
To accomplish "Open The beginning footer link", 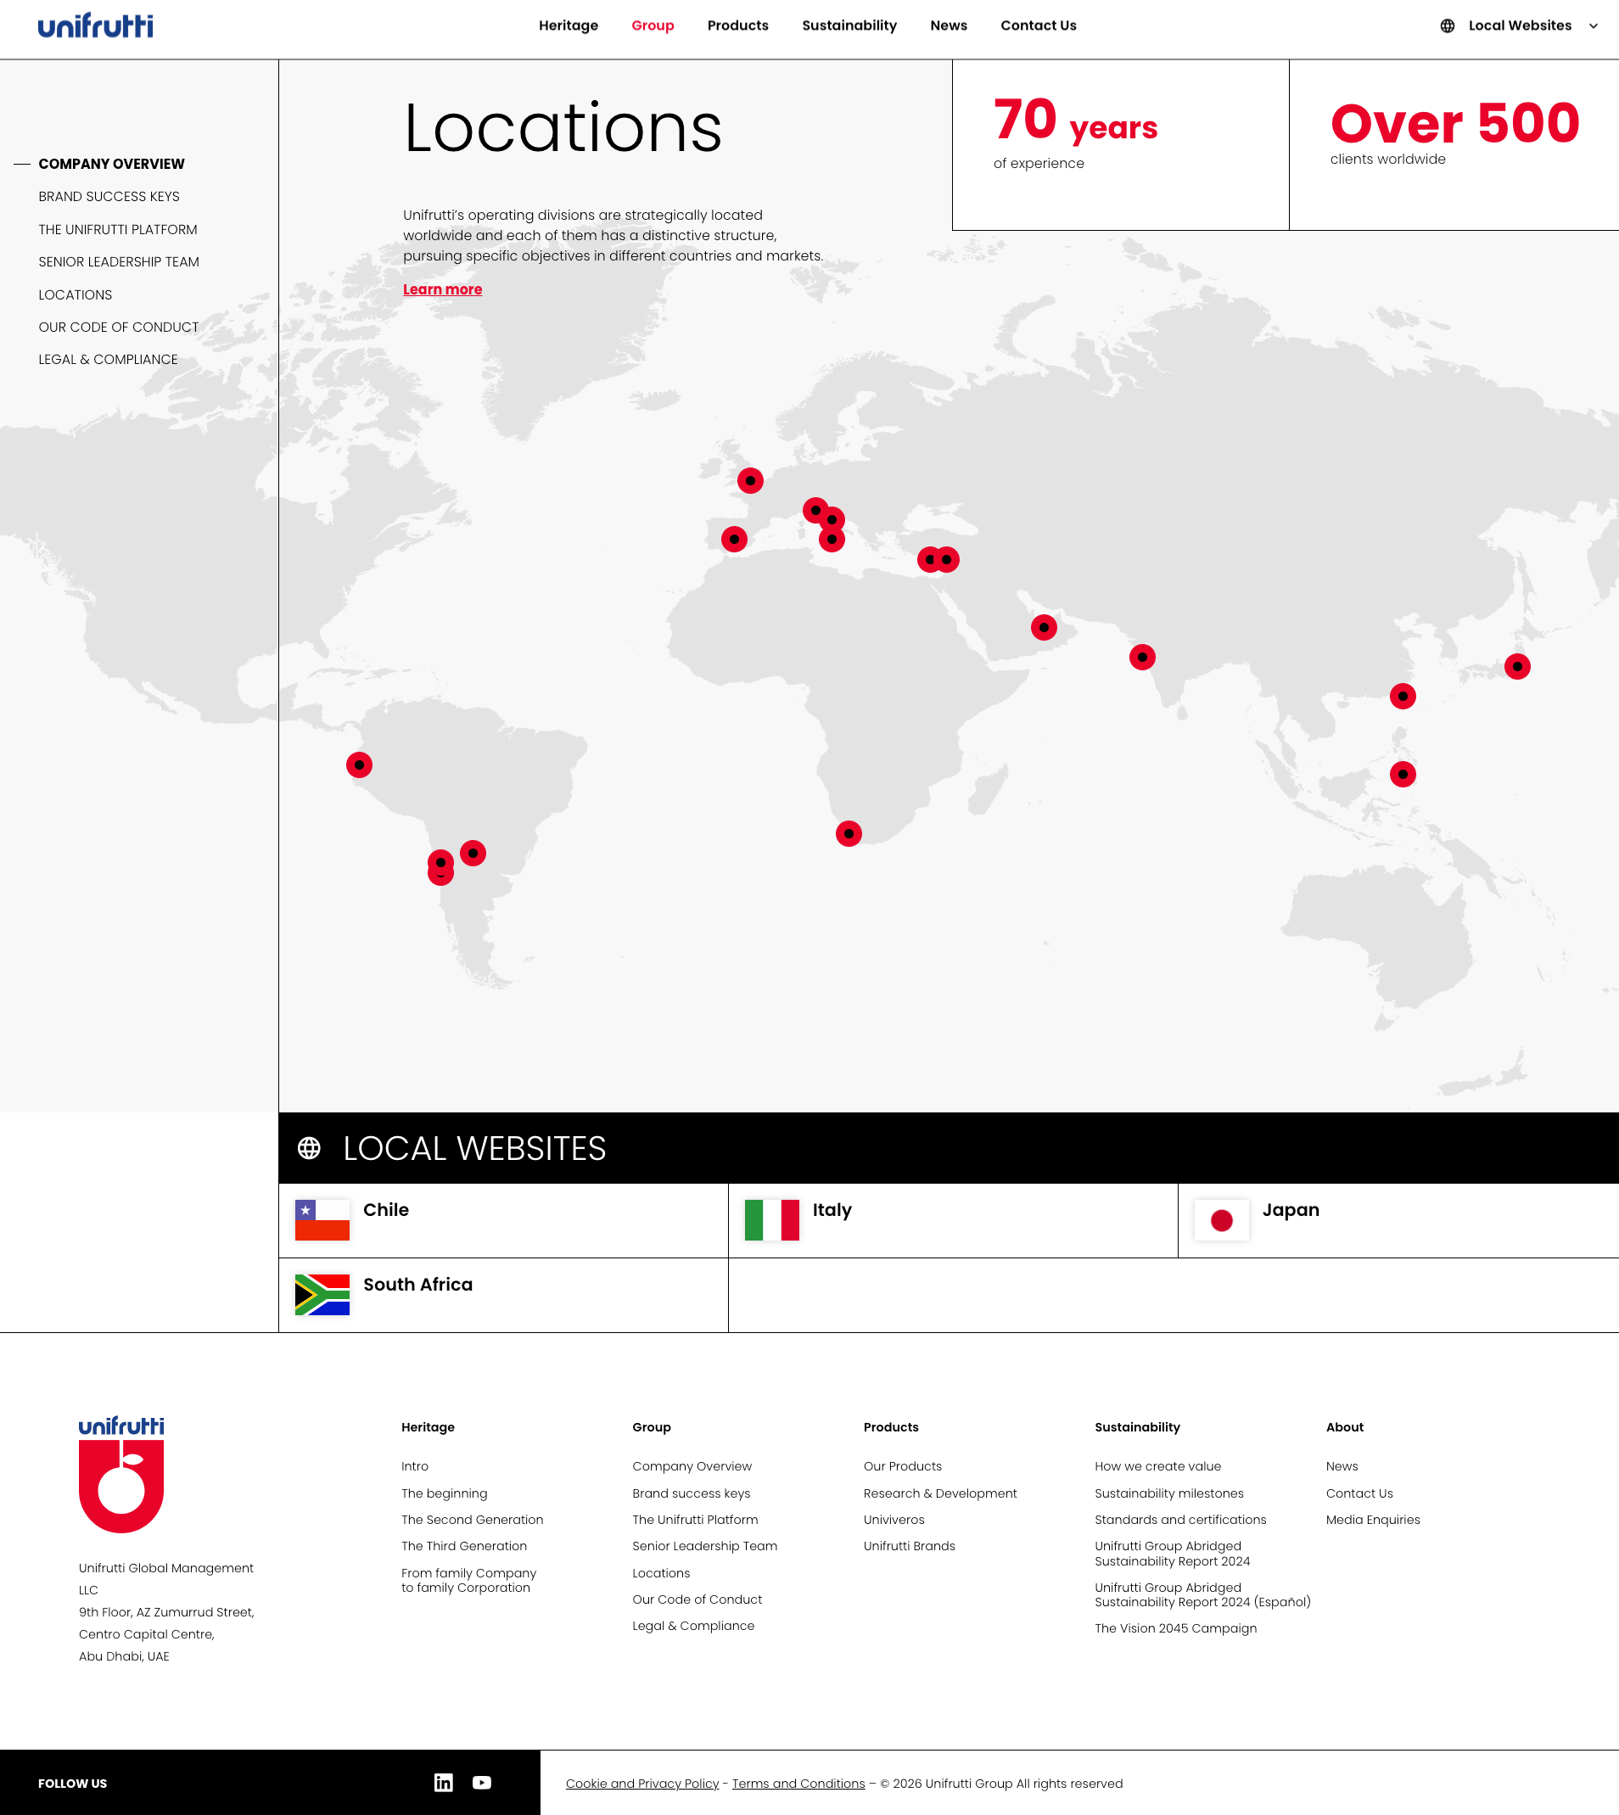I will click(444, 1493).
